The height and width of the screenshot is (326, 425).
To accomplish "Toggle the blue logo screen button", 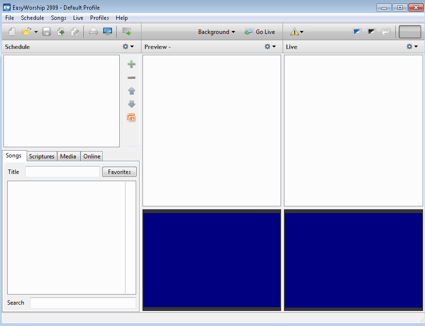I will [357, 31].
